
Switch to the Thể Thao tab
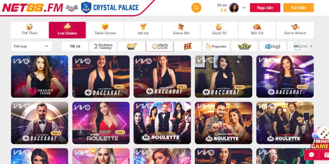coord(29,30)
